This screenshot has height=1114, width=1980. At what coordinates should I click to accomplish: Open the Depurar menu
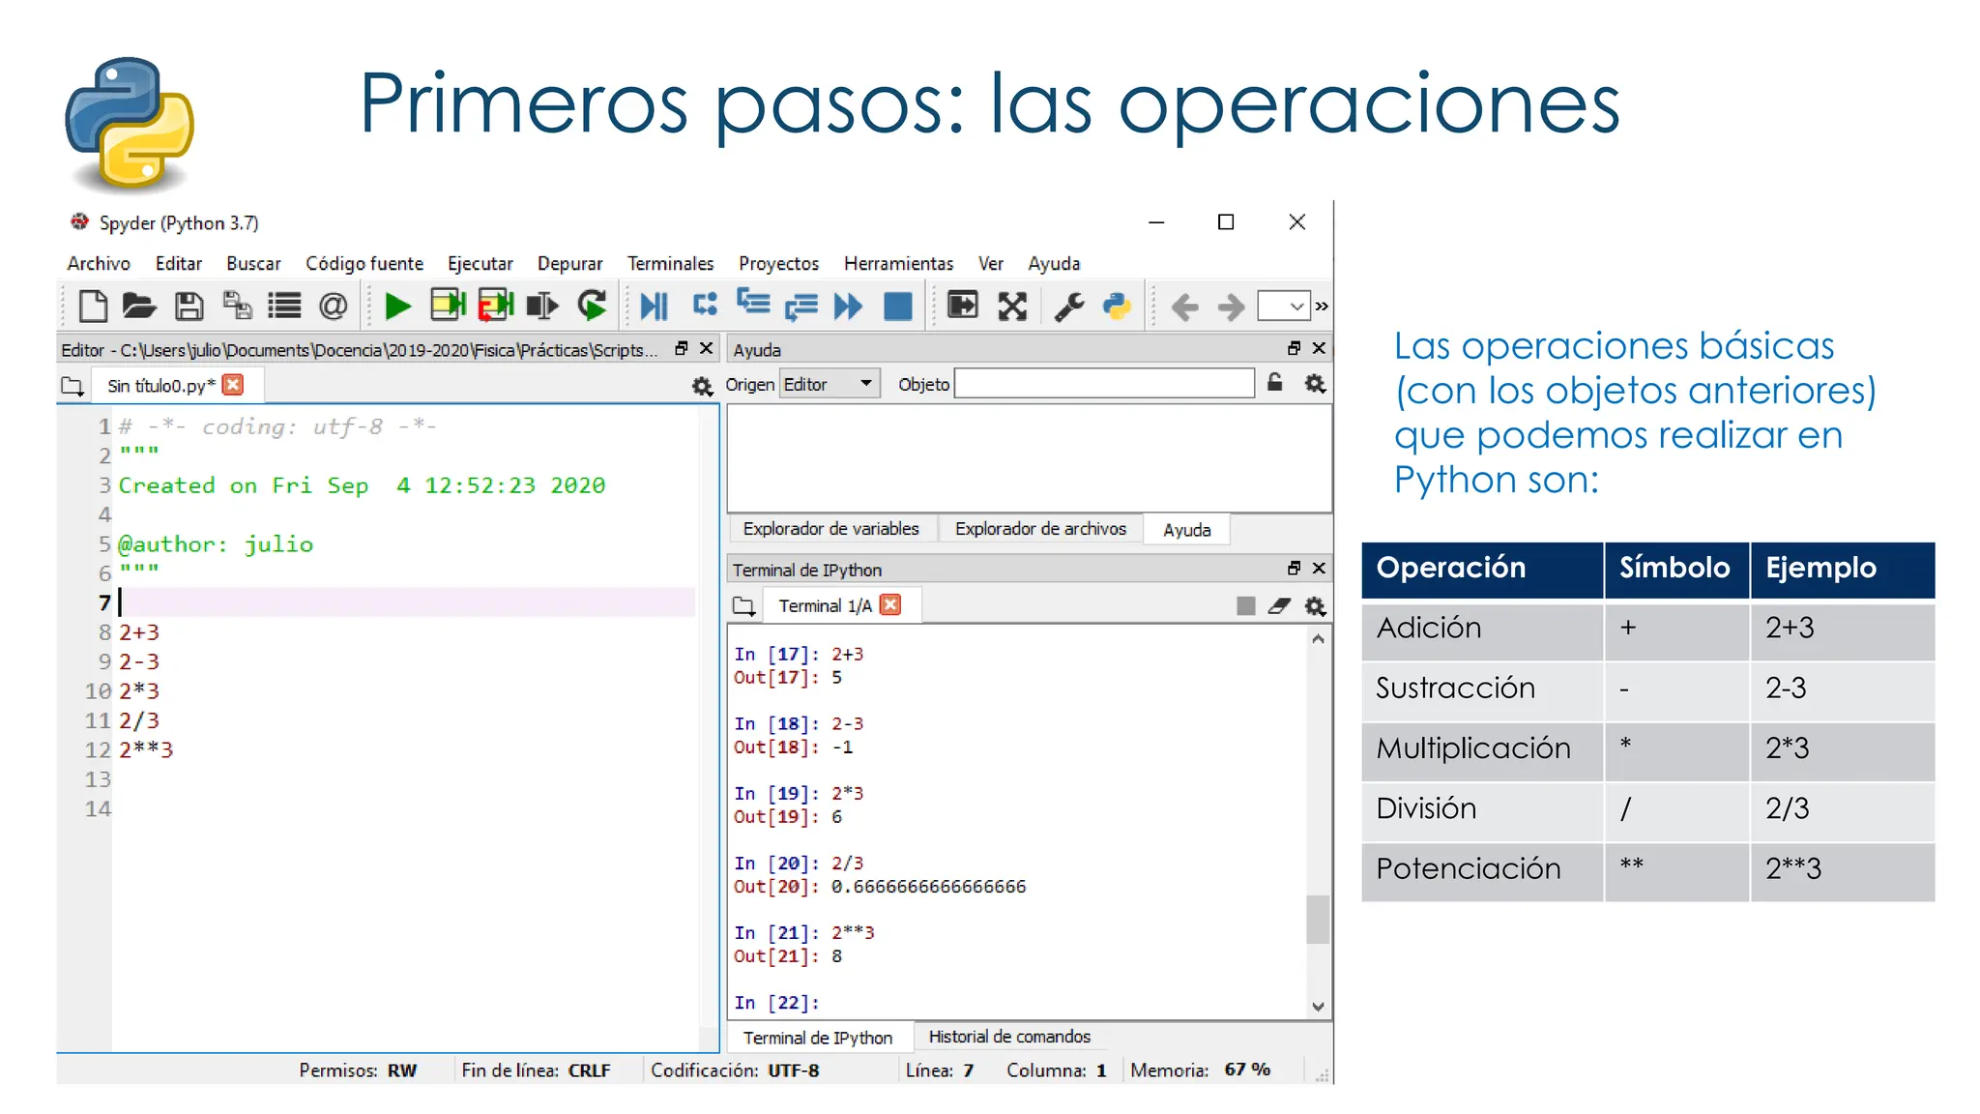[x=569, y=263]
